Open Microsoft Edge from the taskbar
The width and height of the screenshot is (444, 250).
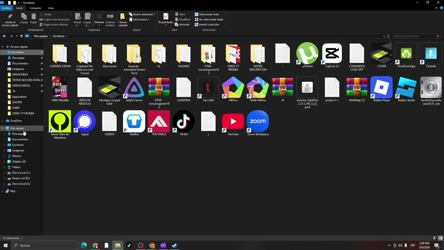point(84,245)
